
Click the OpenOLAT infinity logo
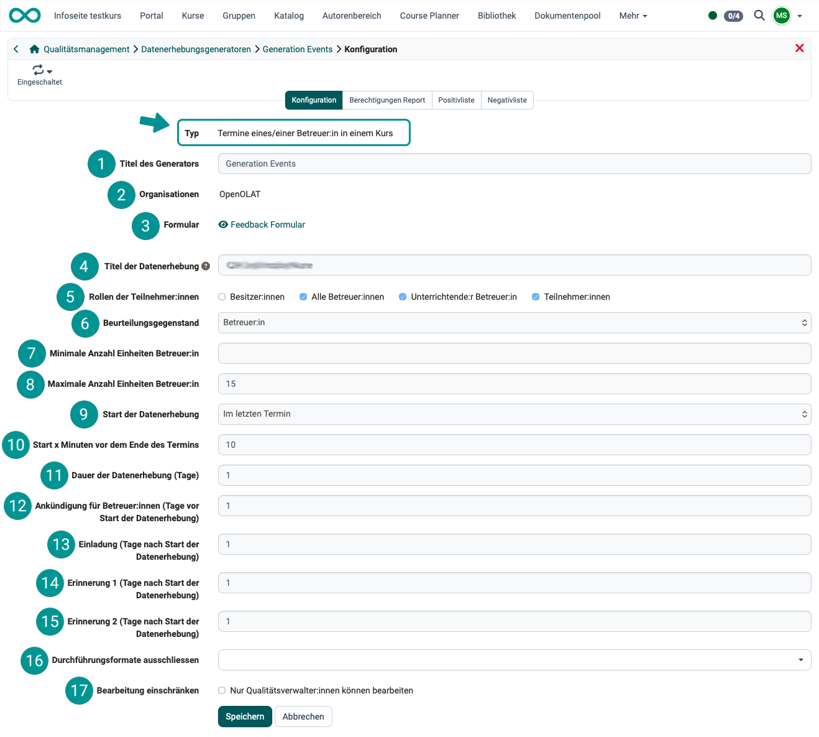coord(24,16)
